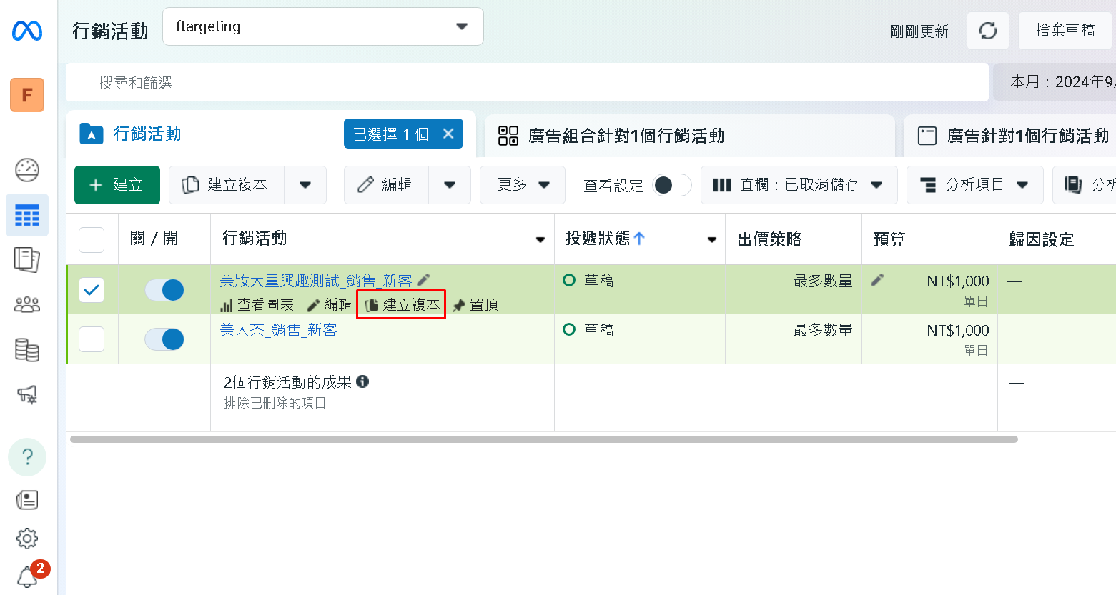Open campaign 美人茶_銷售_新客 link
The image size is (1116, 595).
pos(278,330)
